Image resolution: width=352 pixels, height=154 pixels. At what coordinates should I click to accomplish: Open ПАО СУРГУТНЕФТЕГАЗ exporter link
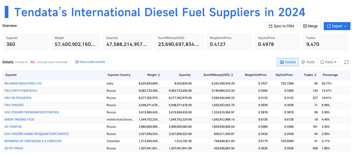[21, 91]
